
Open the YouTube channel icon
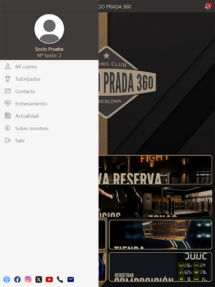click(x=49, y=279)
